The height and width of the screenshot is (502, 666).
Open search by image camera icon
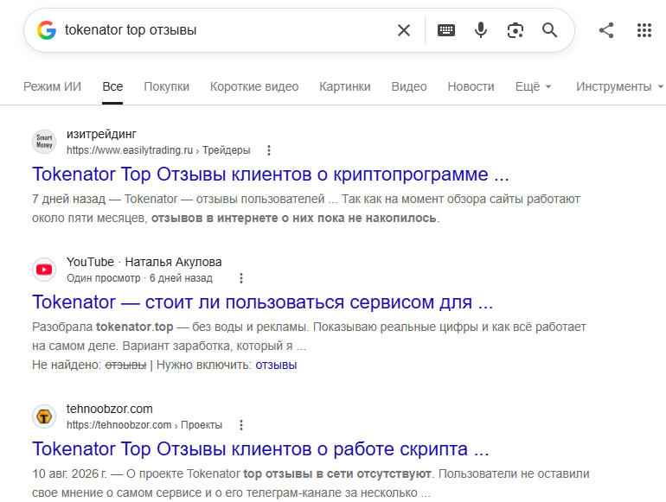click(516, 30)
